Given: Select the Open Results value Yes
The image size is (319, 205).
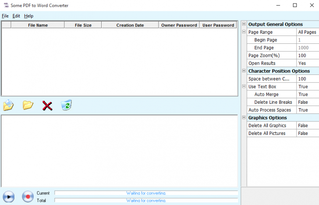Looking at the screenshot, I should pos(308,63).
